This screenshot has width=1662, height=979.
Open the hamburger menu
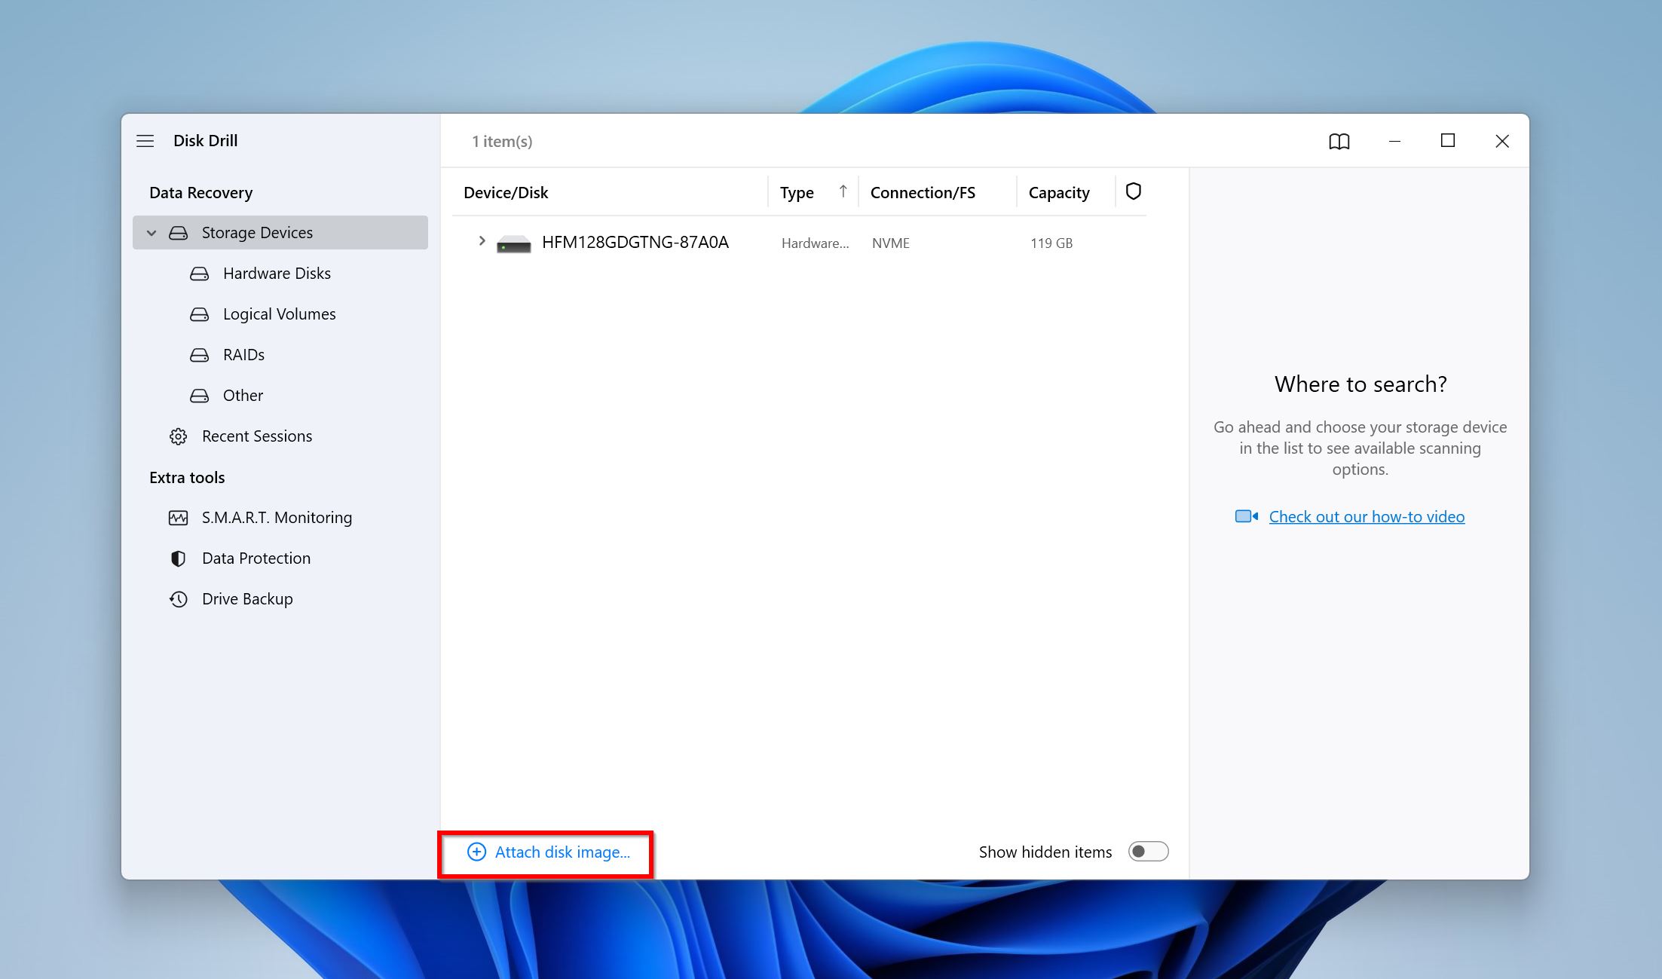[x=145, y=140]
